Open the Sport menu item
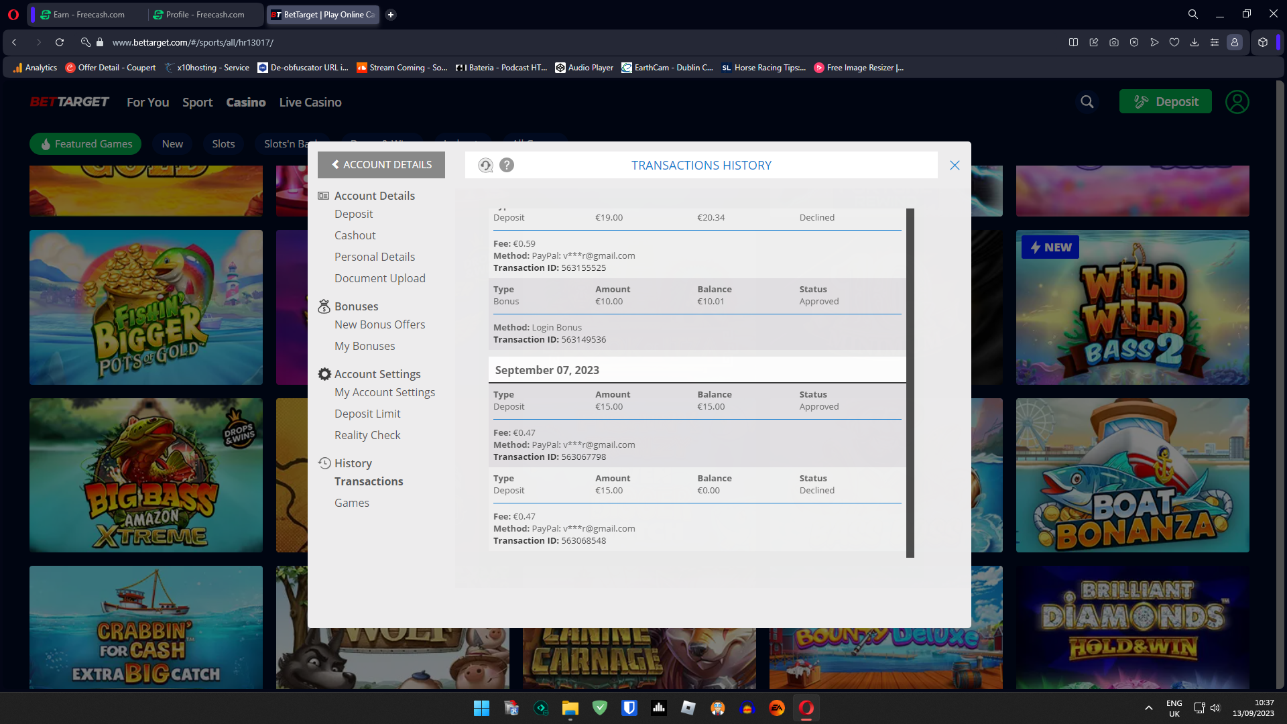Screen dimensions: 1287x724 click(197, 102)
